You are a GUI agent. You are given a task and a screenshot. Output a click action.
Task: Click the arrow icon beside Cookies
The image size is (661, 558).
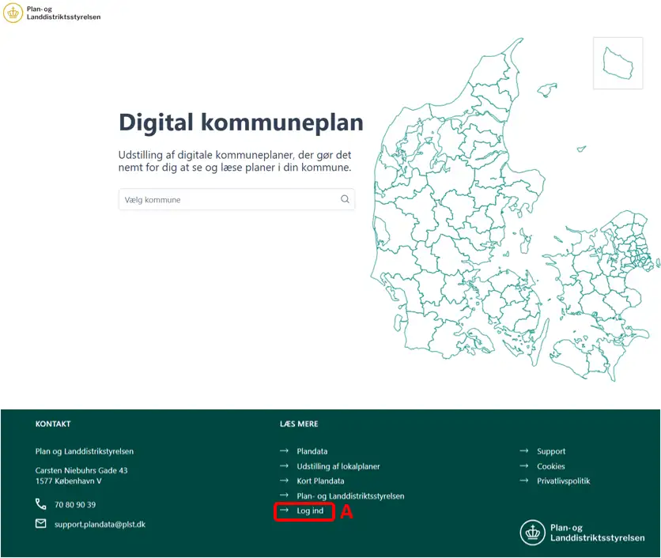pos(523,466)
